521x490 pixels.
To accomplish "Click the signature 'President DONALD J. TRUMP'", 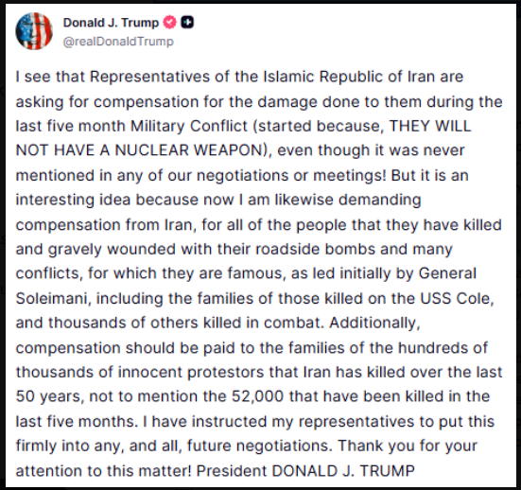I will 305,471.
